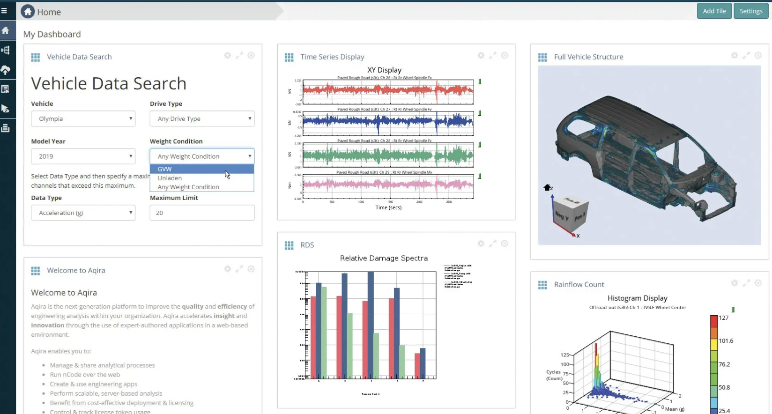772x414 pixels.
Task: Open the sidebar cloud upload icon
Action: [x=6, y=70]
